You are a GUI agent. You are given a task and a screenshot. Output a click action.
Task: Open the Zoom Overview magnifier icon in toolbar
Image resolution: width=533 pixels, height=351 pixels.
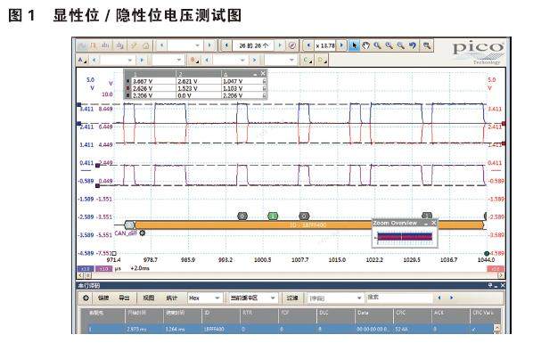(x=426, y=45)
